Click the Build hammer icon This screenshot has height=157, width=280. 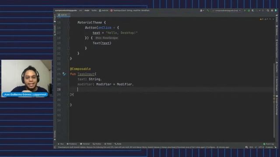coord(208,10)
